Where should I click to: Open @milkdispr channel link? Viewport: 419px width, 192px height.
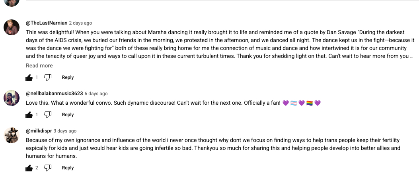(x=39, y=131)
